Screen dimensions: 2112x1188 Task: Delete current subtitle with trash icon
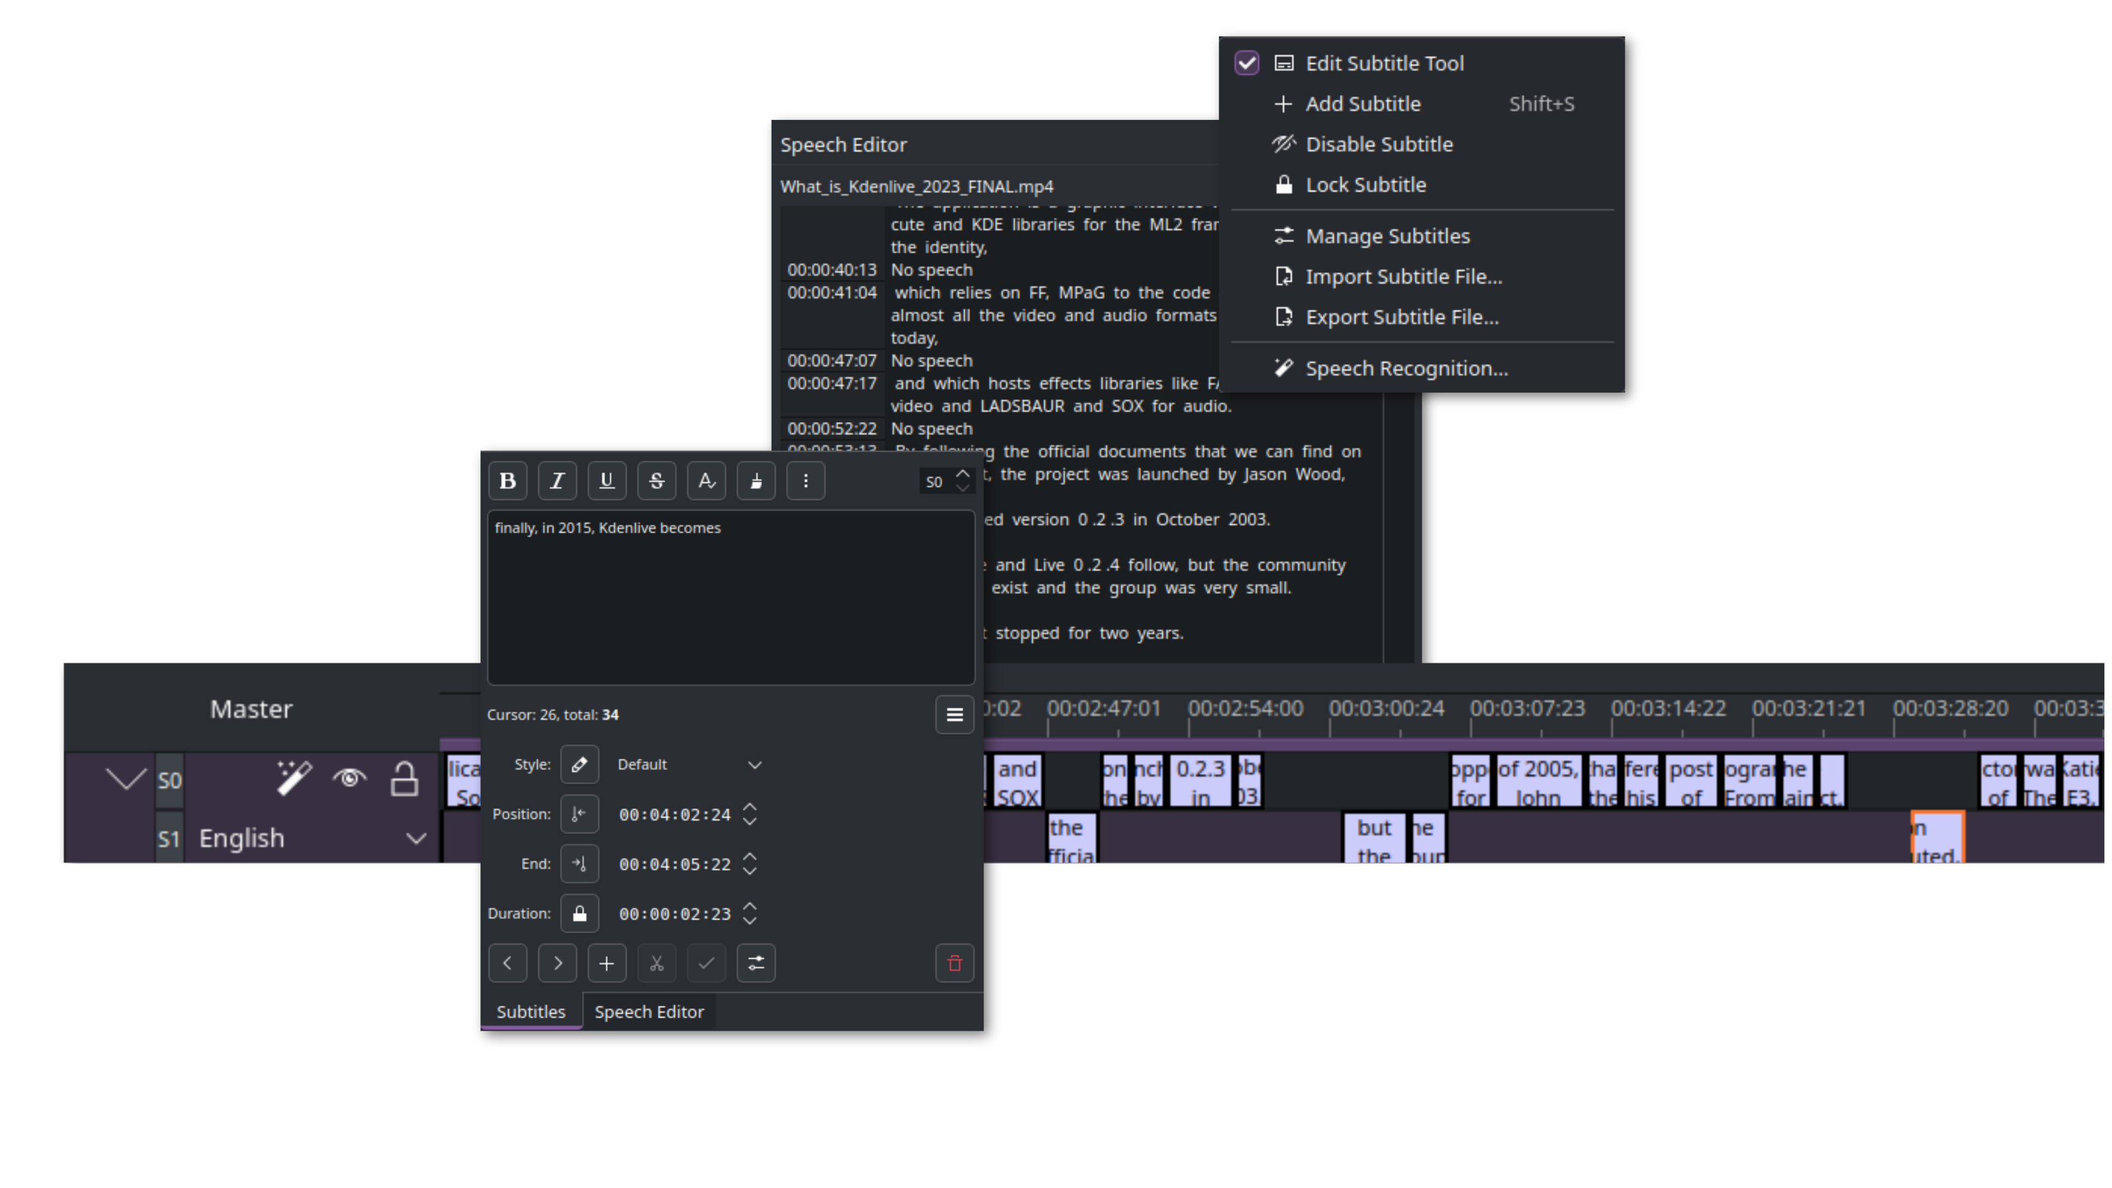point(954,964)
